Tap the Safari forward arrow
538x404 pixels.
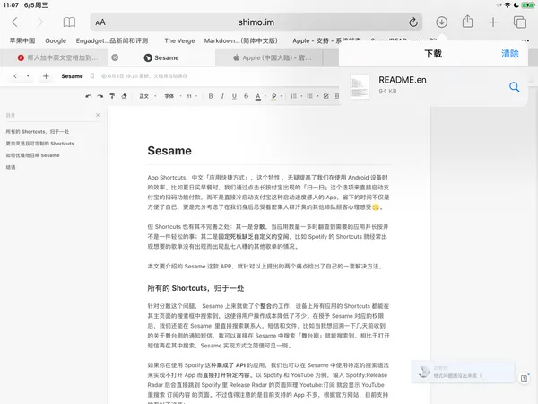click(x=40, y=22)
